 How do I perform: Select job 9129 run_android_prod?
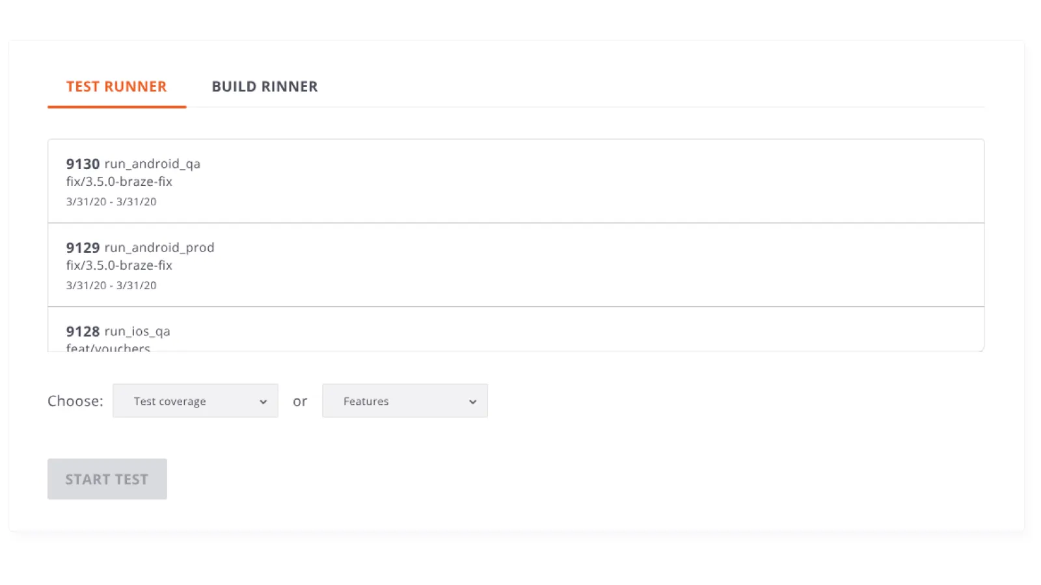tap(516, 265)
